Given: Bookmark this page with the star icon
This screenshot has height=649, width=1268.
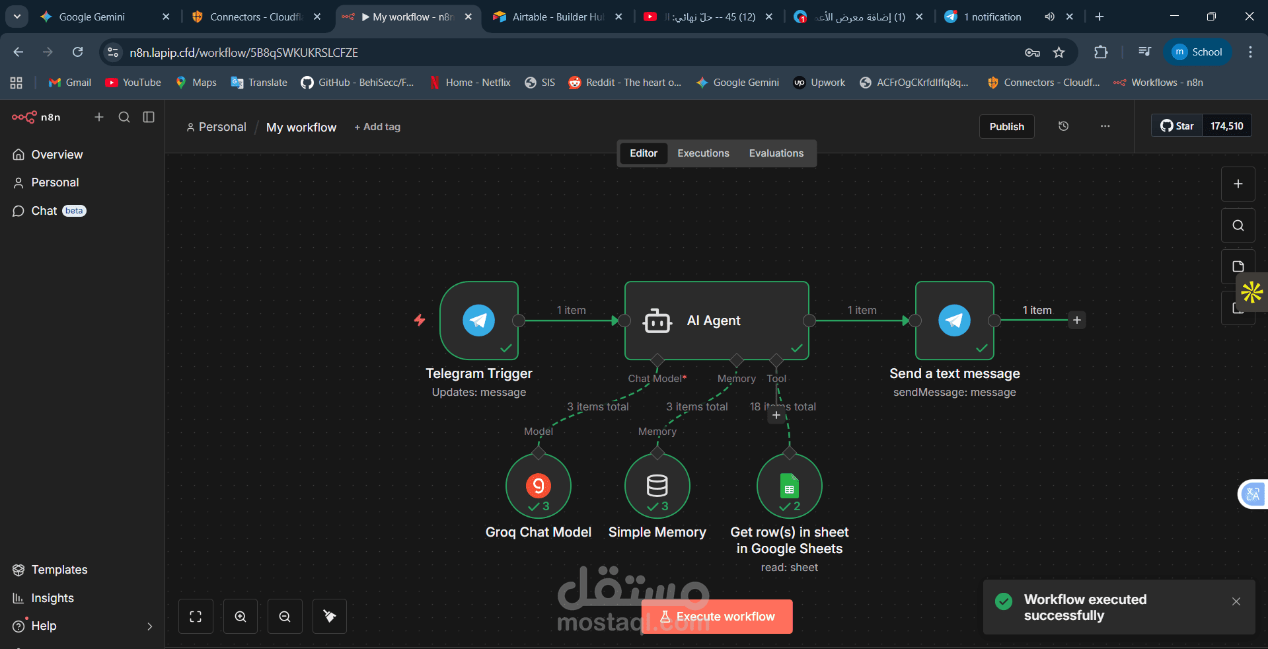Looking at the screenshot, I should 1059,52.
